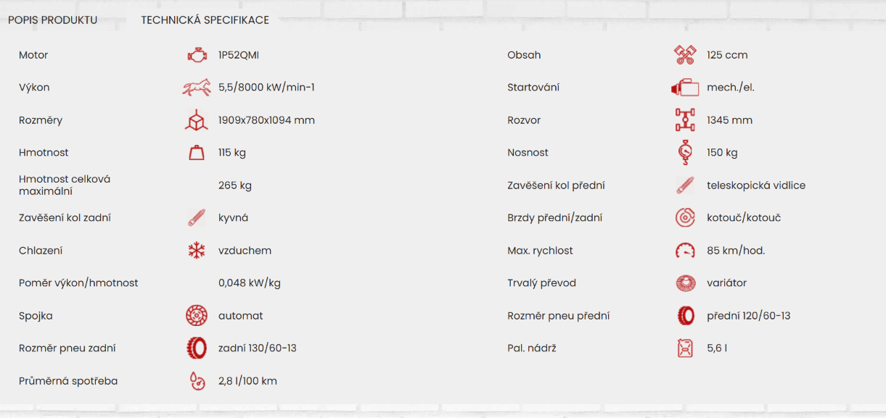Click the pistons icon next to Obsah
This screenshot has height=418, width=886.
[x=685, y=55]
